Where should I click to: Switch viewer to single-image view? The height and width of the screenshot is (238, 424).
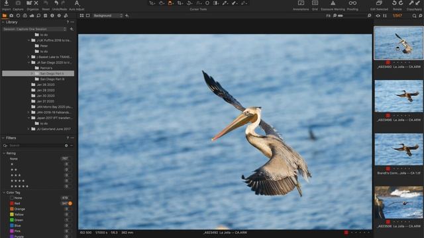(88, 16)
